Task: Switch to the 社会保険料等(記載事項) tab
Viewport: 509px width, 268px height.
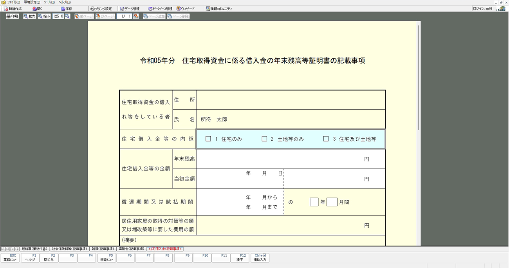Action: coord(69,249)
